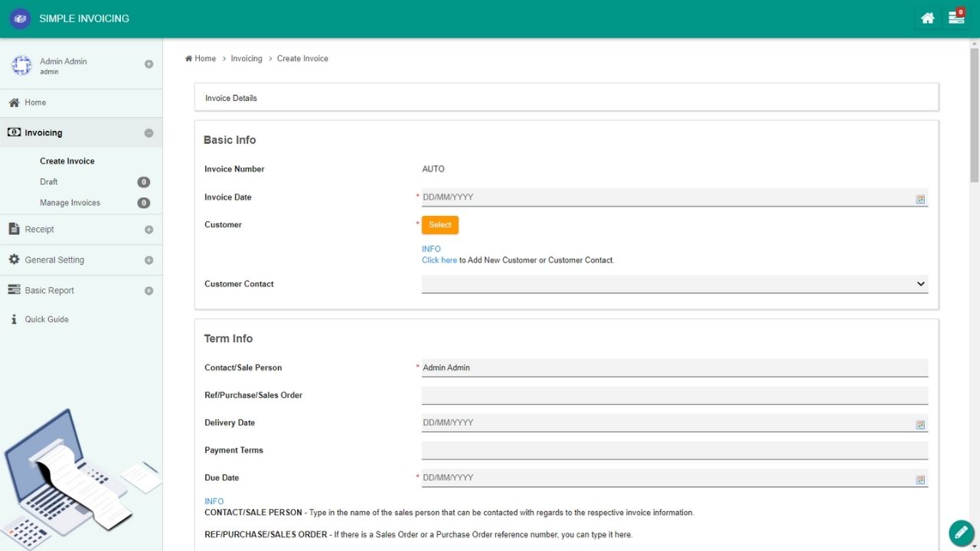Click the Payment Terms text field
The width and height of the screenshot is (980, 551).
click(674, 450)
